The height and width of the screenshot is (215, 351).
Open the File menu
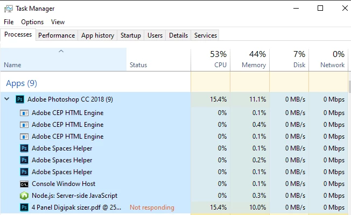(9, 22)
